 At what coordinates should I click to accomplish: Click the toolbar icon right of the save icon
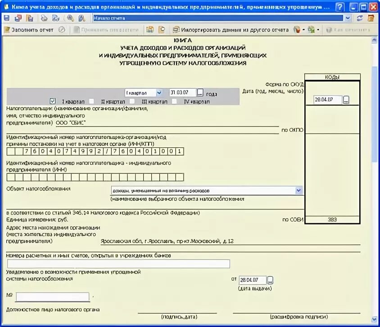point(18,18)
